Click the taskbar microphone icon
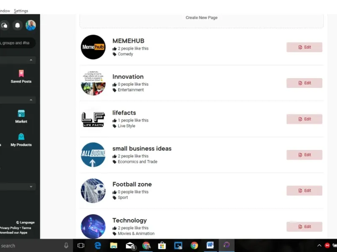This screenshot has height=252, width=337. point(66,245)
